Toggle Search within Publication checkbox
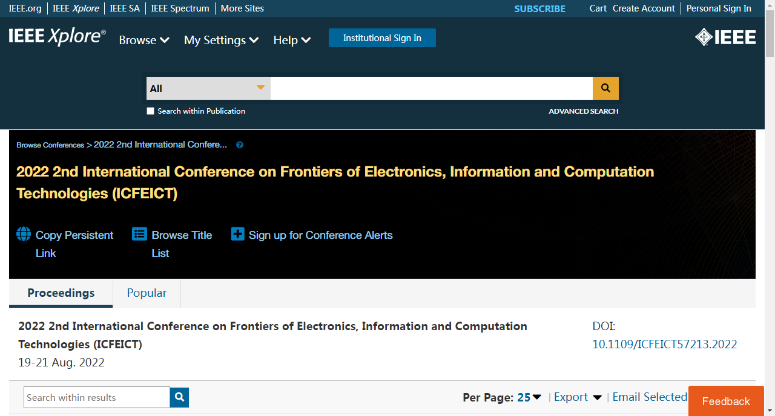This screenshot has height=416, width=775. tap(151, 111)
